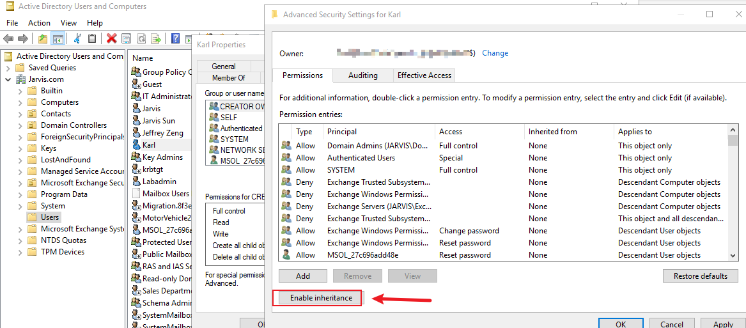Screen dimensions: 746x328
Task: Click the Export list icon
Action: pyautogui.click(x=155, y=38)
